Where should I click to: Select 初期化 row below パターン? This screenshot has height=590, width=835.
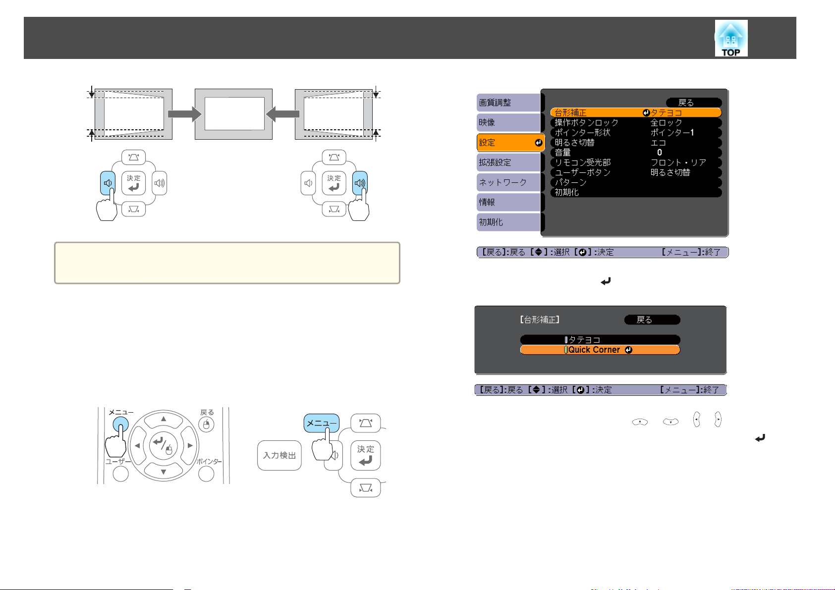(636, 192)
